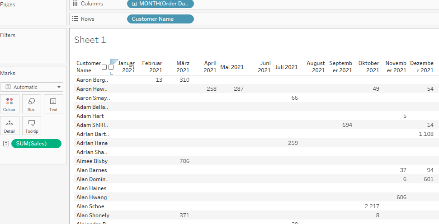Image resolution: width=439 pixels, height=224 pixels.
Task: Collapse header using the minus button
Action: (x=104, y=67)
